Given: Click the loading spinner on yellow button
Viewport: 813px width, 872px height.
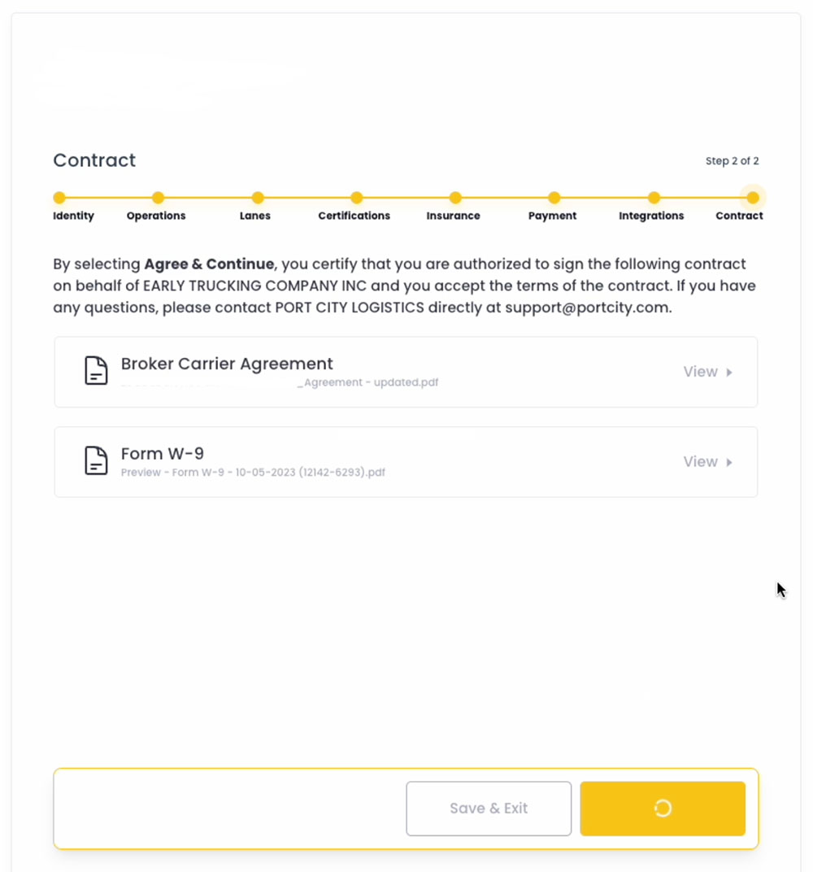Looking at the screenshot, I should 663,808.
